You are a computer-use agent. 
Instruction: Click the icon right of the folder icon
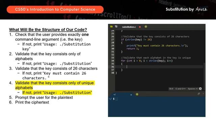pyautogui.click(x=116, y=27)
